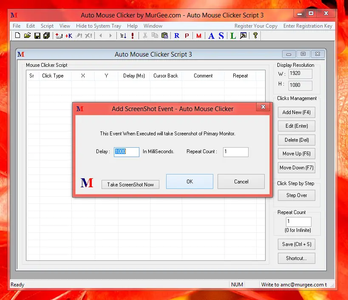Click the NUM status bar indicator
The width and height of the screenshot is (348, 300).
point(237,285)
